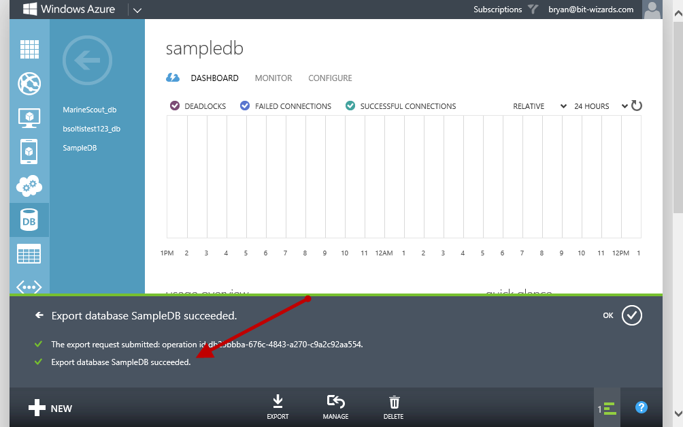683x427 pixels.
Task: Select SampleDB in database list
Action: point(80,148)
